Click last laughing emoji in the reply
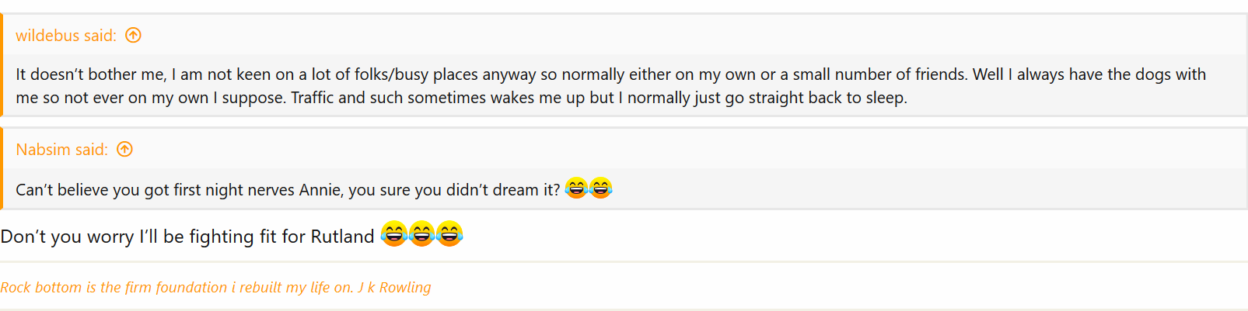Screen dimensions: 1248x311 pyautogui.click(x=449, y=234)
